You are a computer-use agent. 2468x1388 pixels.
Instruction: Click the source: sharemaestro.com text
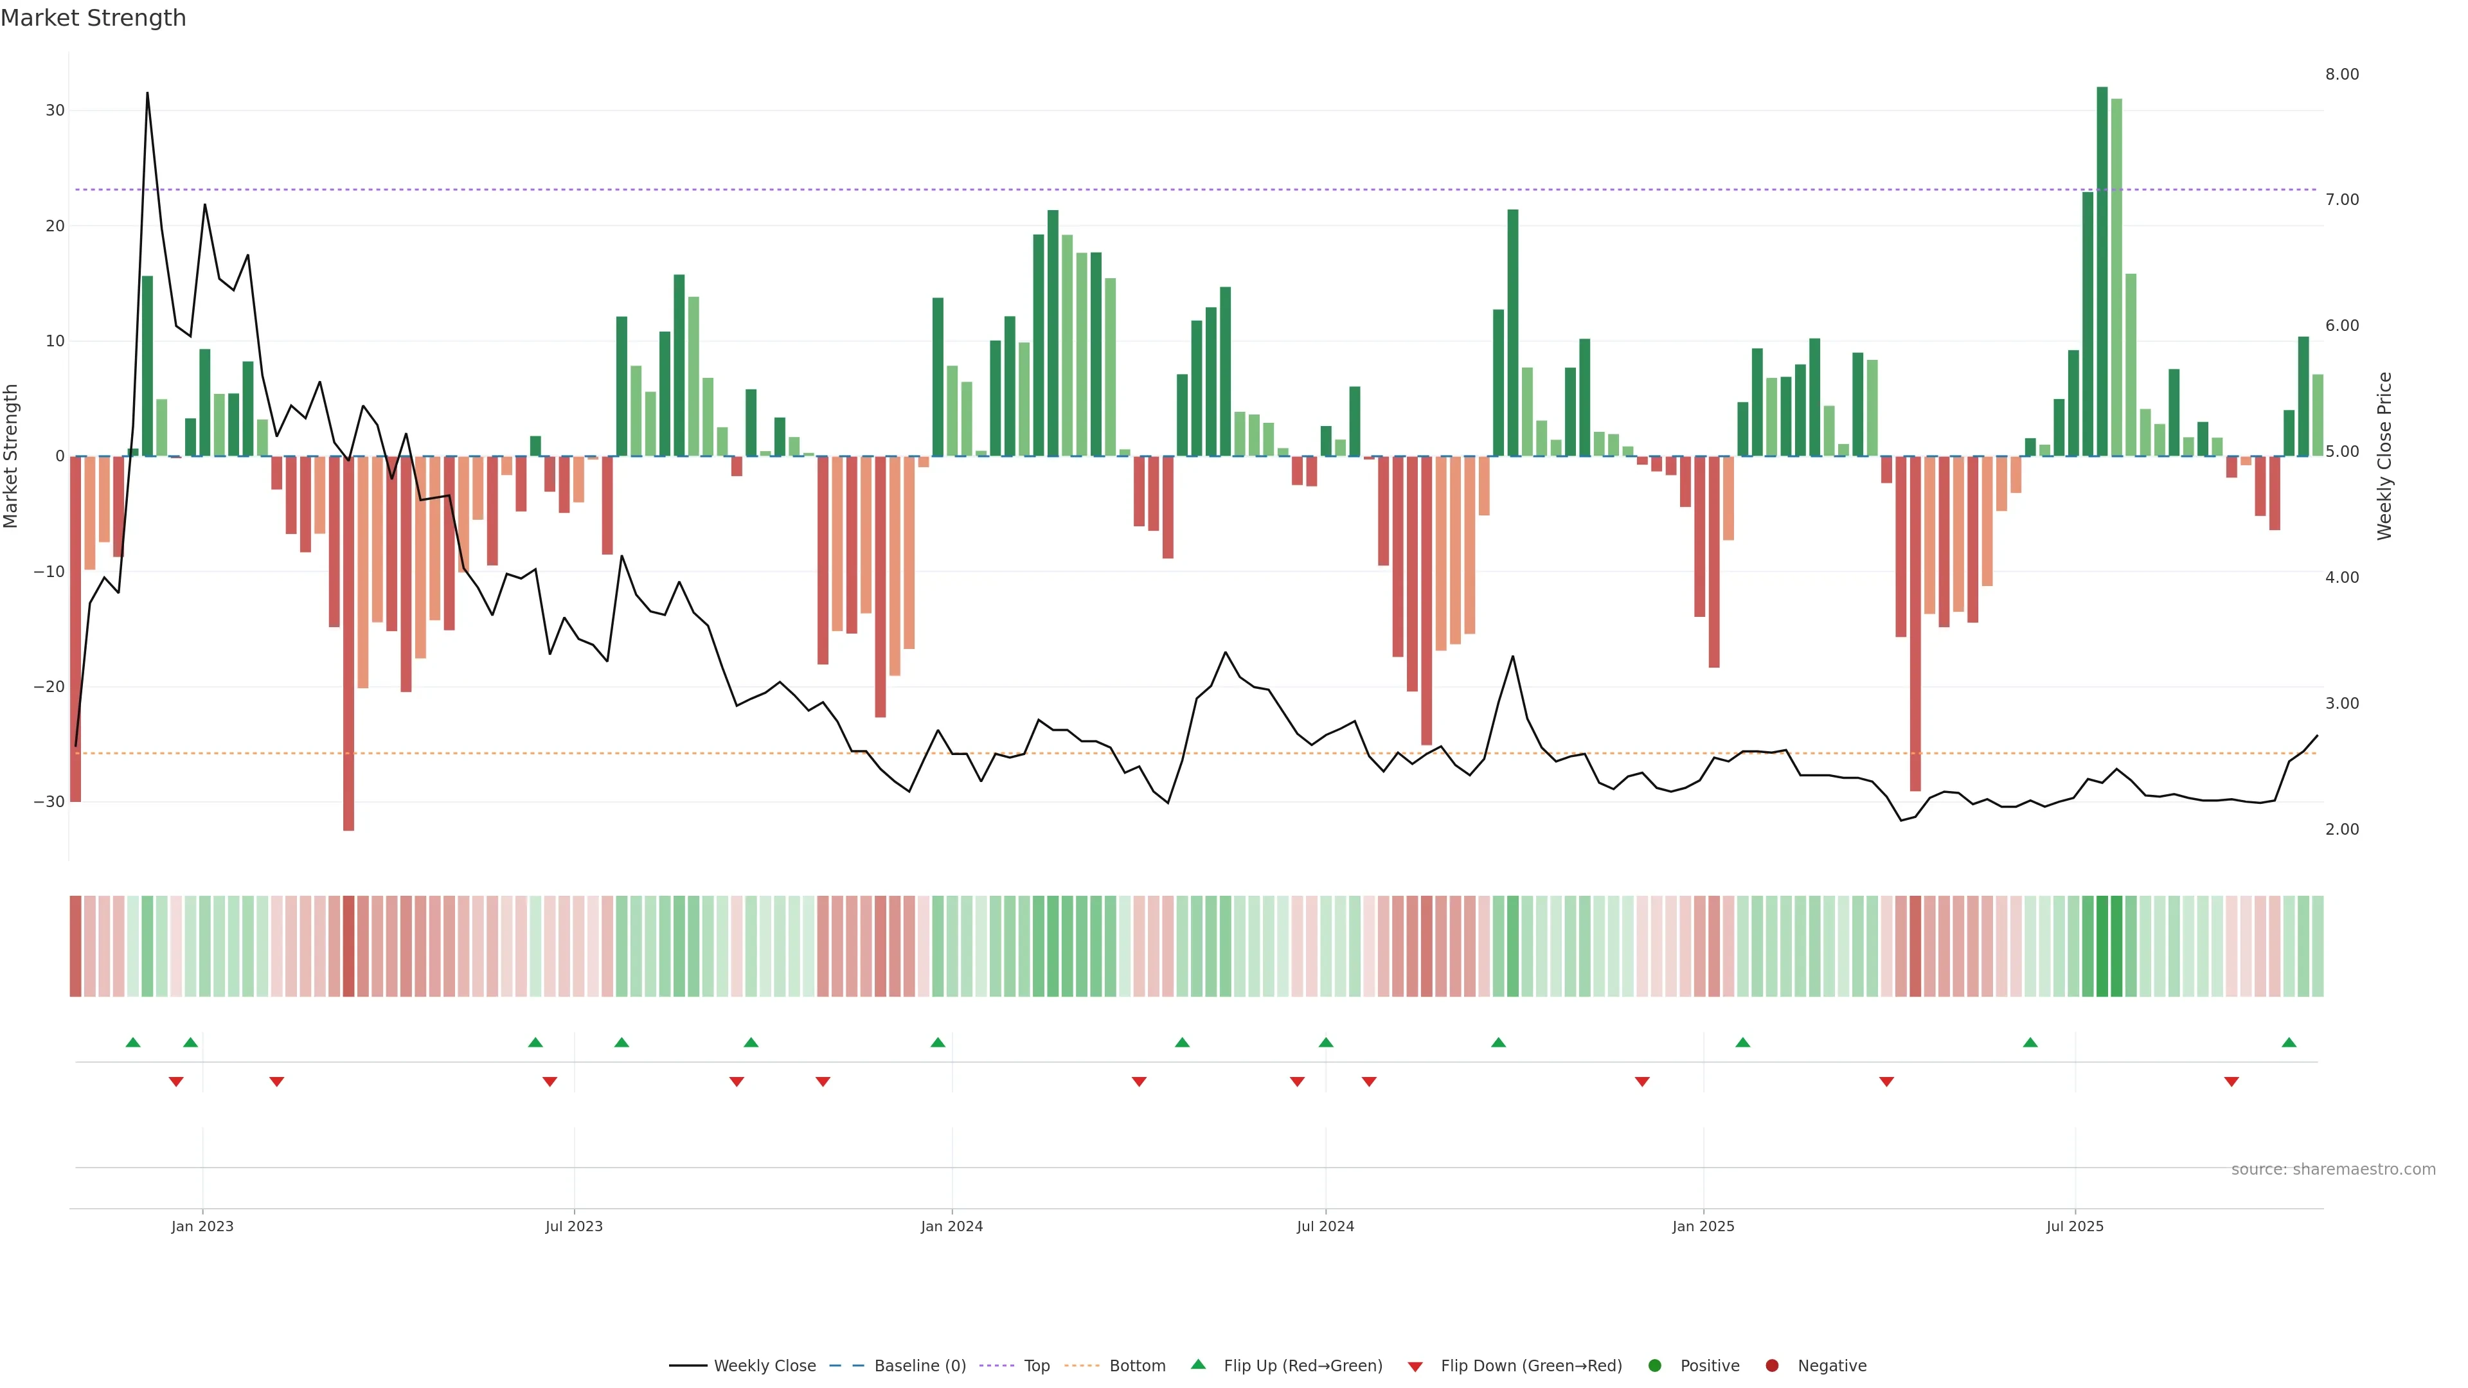coord(2333,1170)
